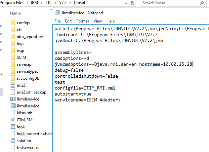209x152 pixels.
Task: Select the testserver.jks file name
Action: point(28,148)
